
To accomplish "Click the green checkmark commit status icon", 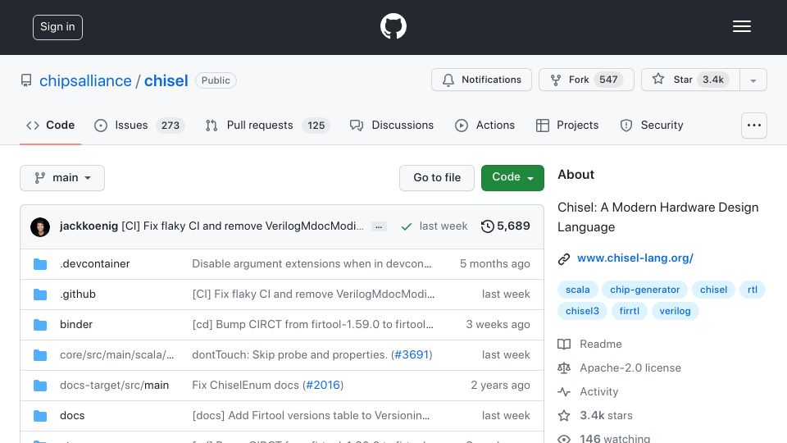I will pos(407,226).
